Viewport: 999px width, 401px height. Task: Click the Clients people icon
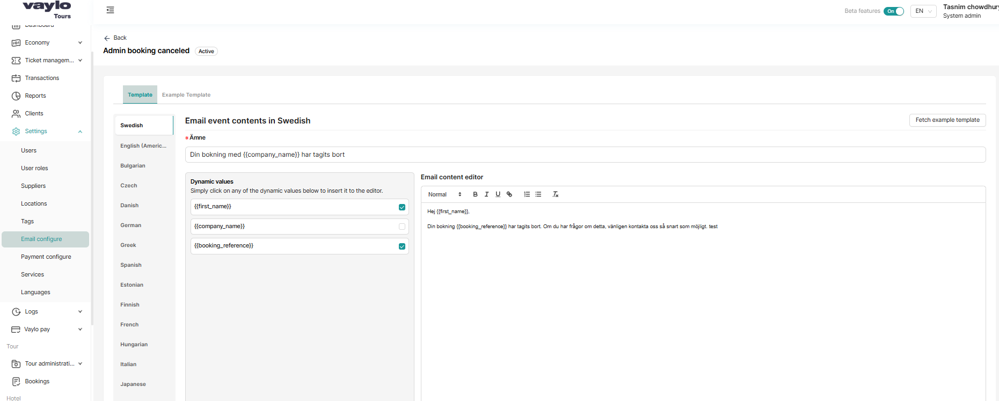click(16, 114)
